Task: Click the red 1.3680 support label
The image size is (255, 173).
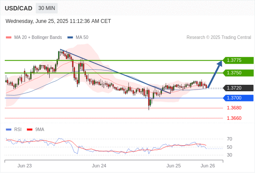Action: (x=234, y=108)
